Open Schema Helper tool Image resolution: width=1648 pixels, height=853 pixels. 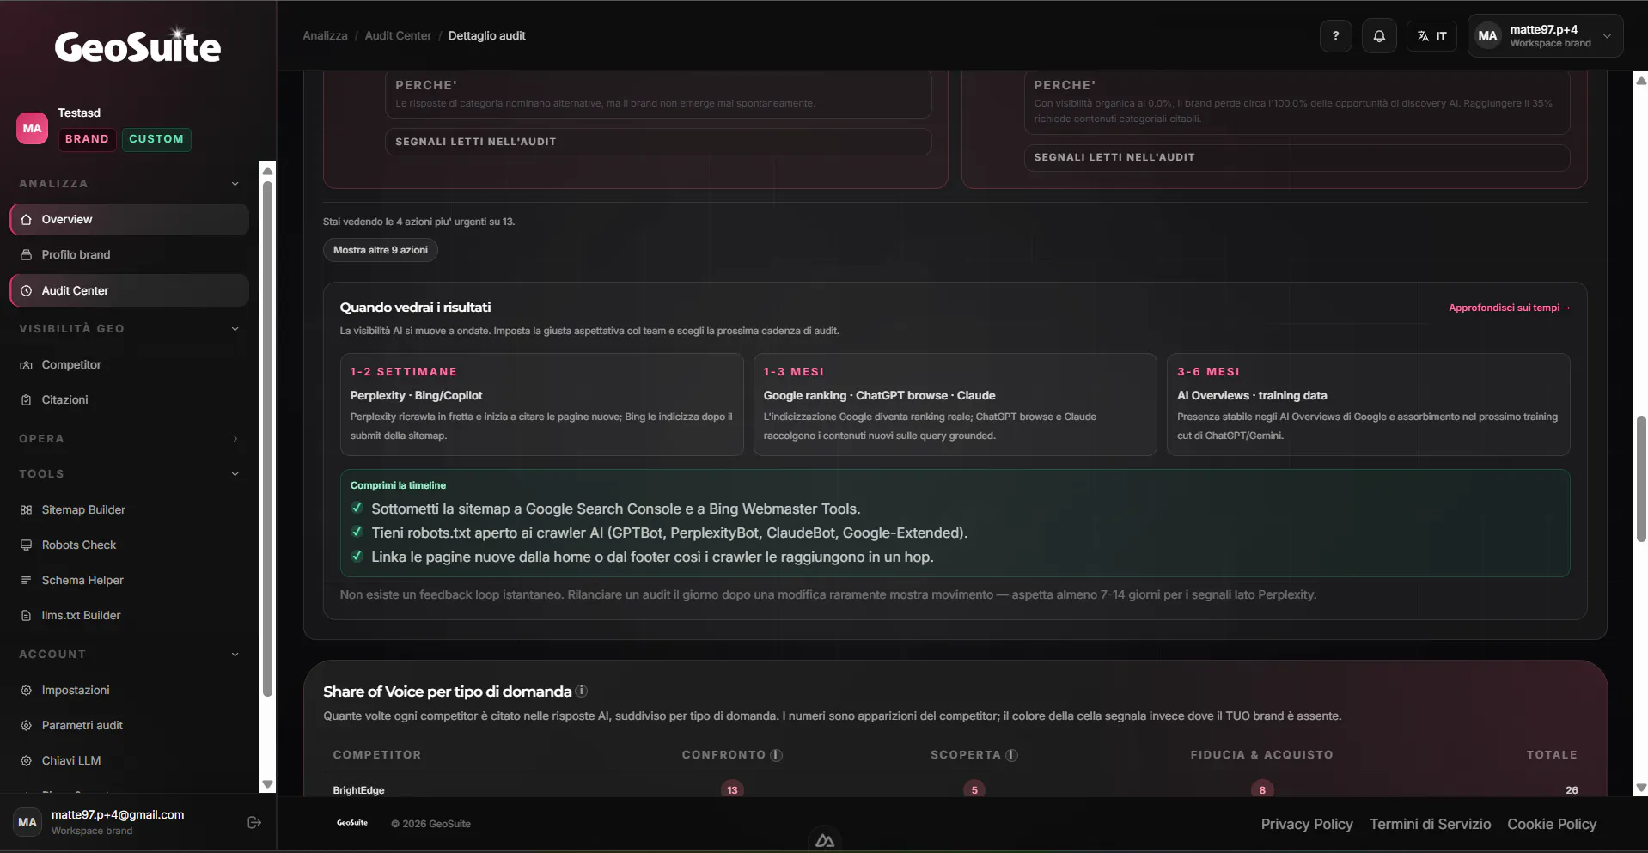pos(130,580)
